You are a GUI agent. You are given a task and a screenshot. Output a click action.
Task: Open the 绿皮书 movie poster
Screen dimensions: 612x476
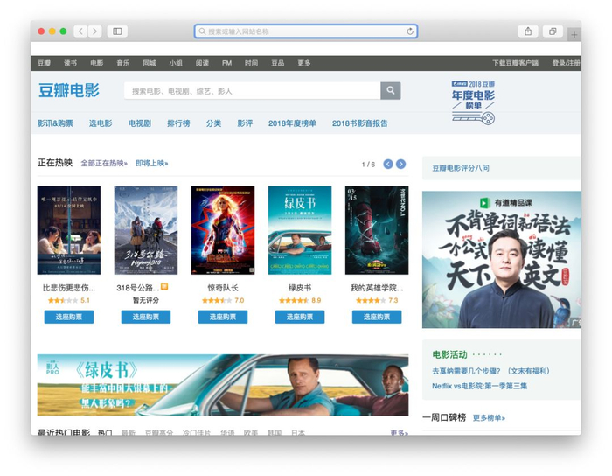[x=300, y=230]
